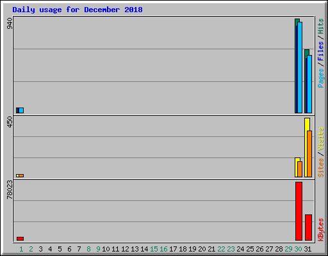Click day label 25 on the axis
The height and width of the screenshot is (256, 328).
[250, 249]
